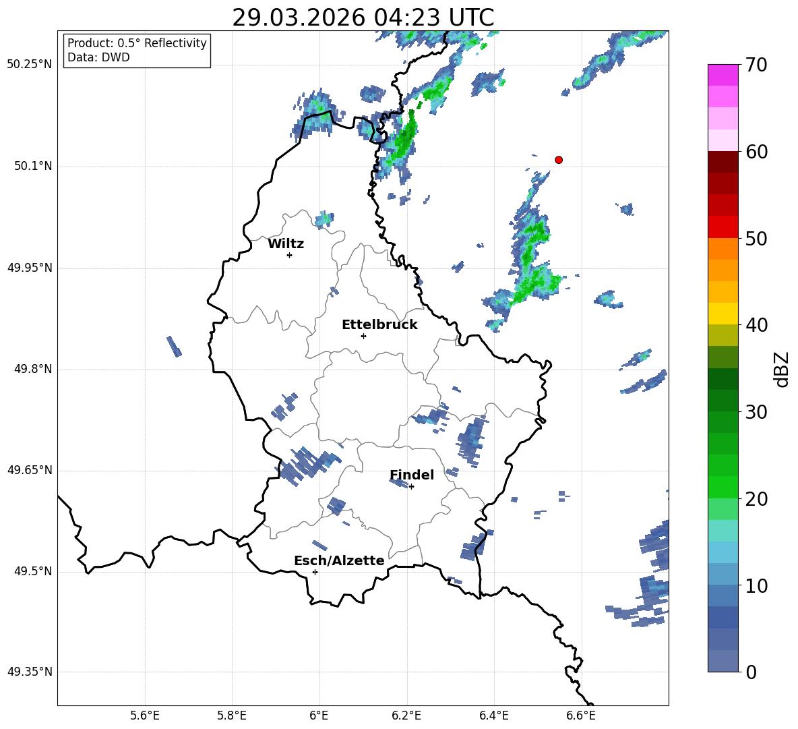Click the Findel station cross marker
This screenshot has width=798, height=729.
click(411, 486)
